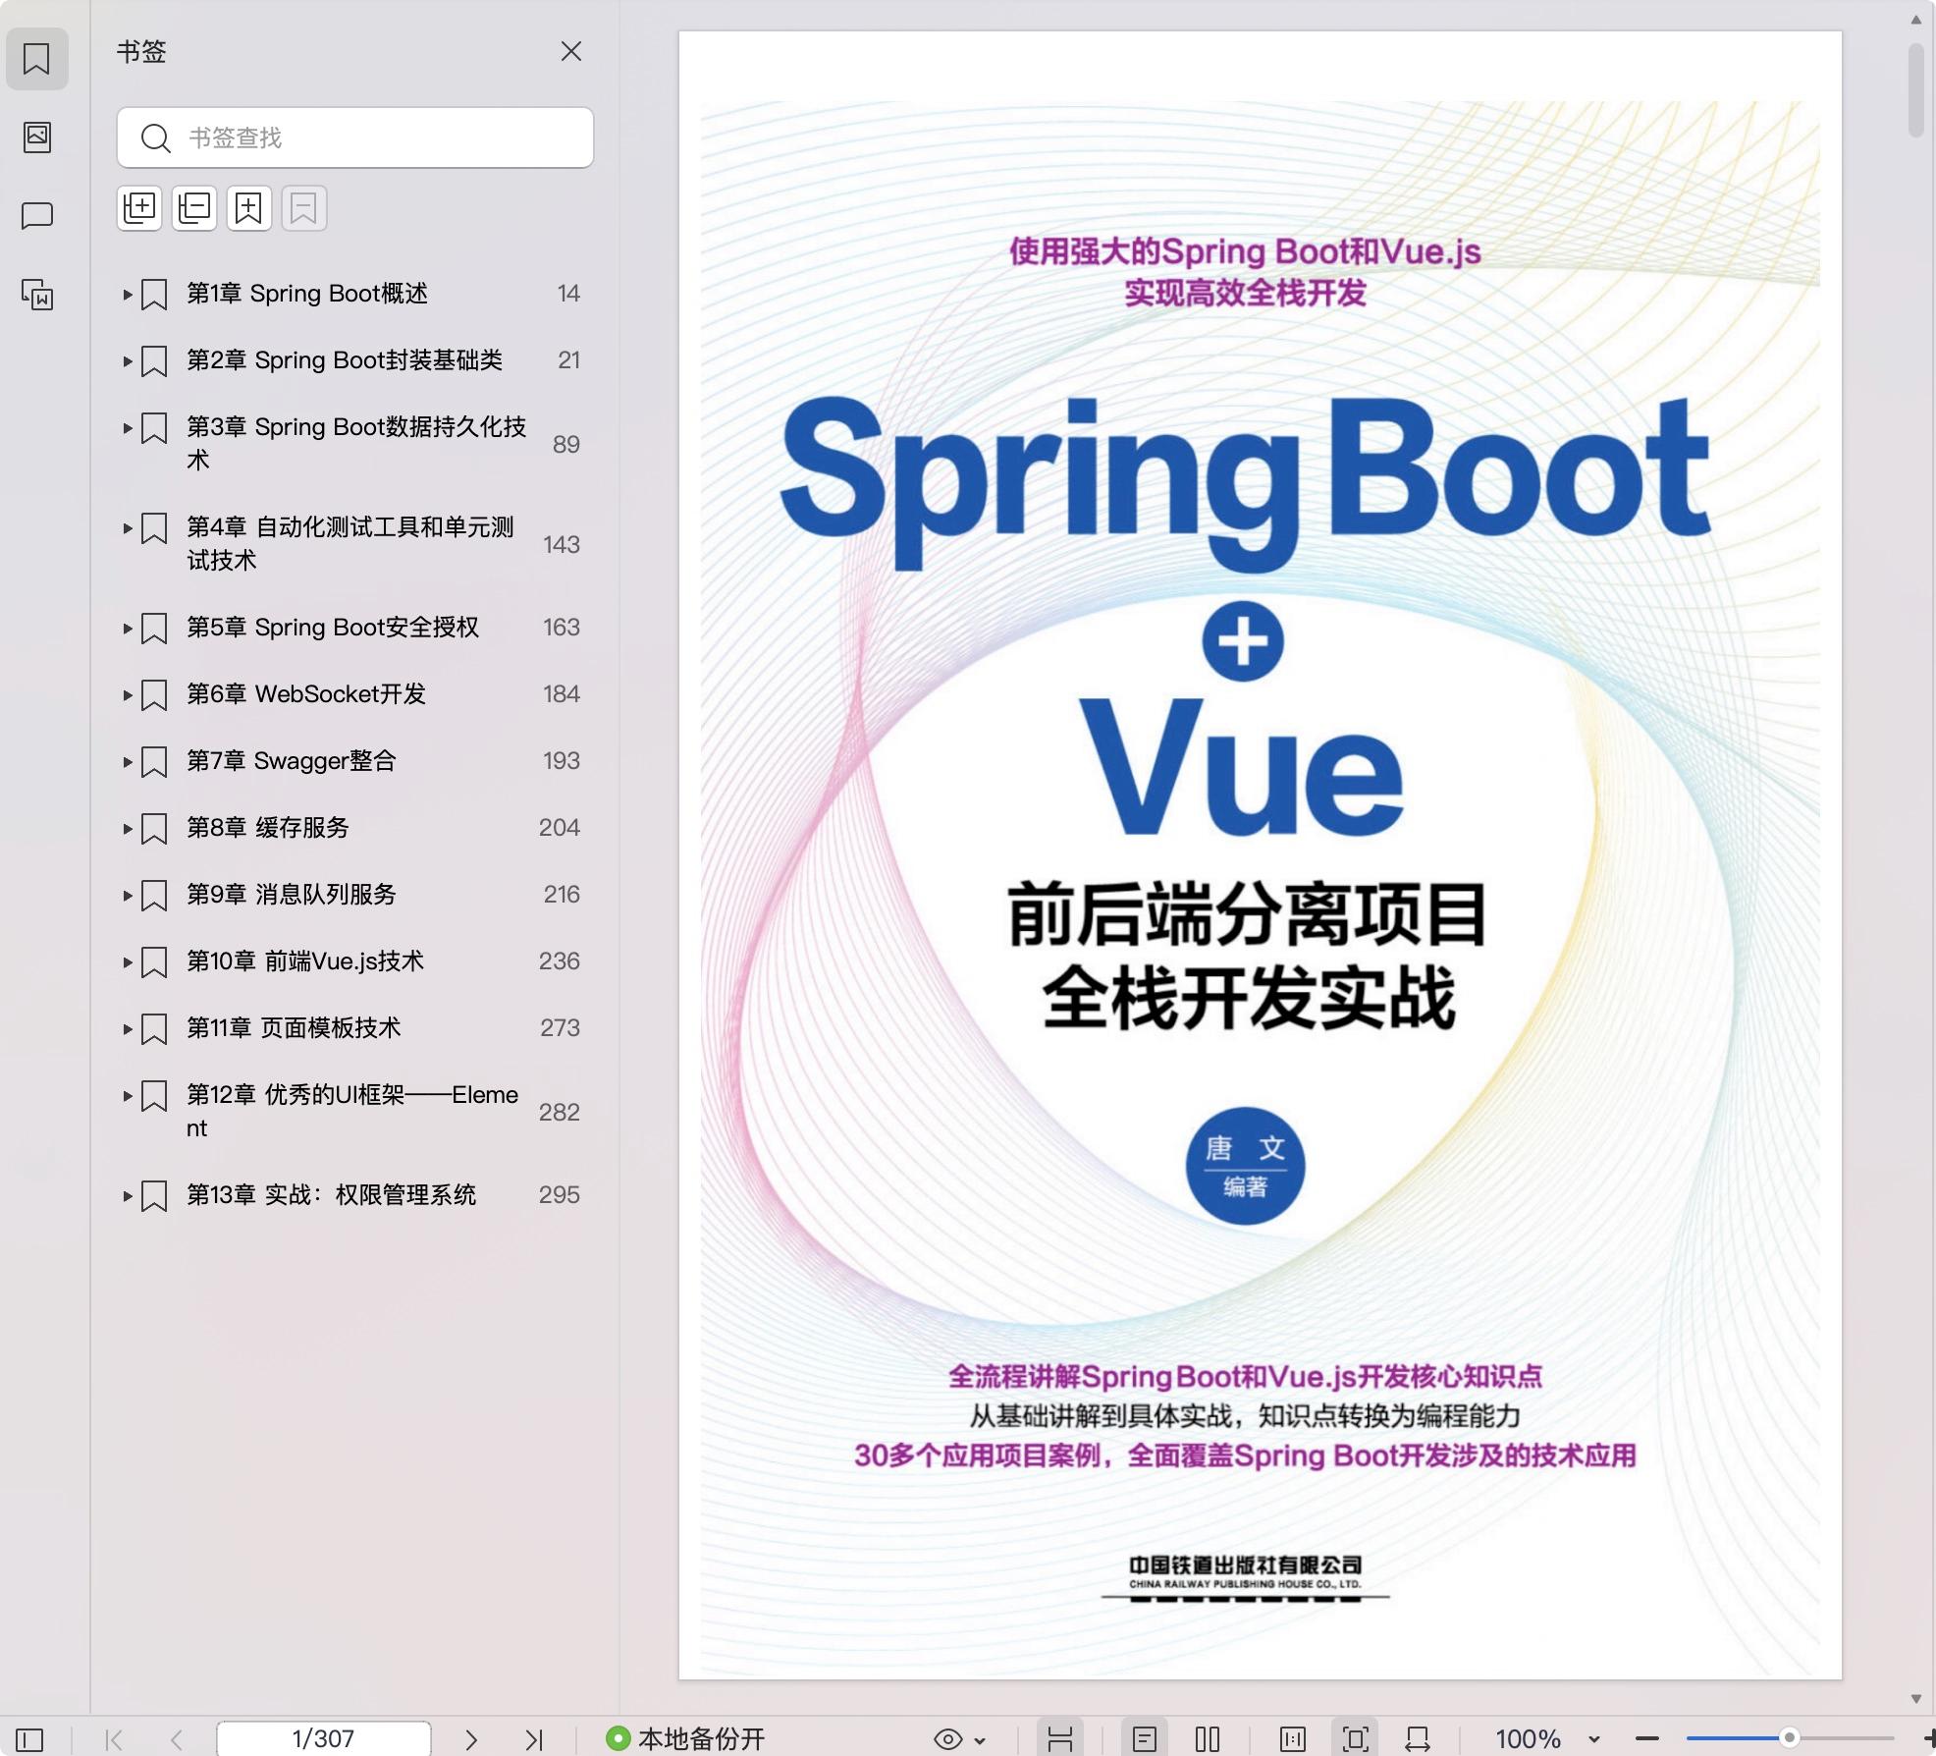This screenshot has width=1936, height=1756.
Task: Go to the next page
Action: point(471,1739)
